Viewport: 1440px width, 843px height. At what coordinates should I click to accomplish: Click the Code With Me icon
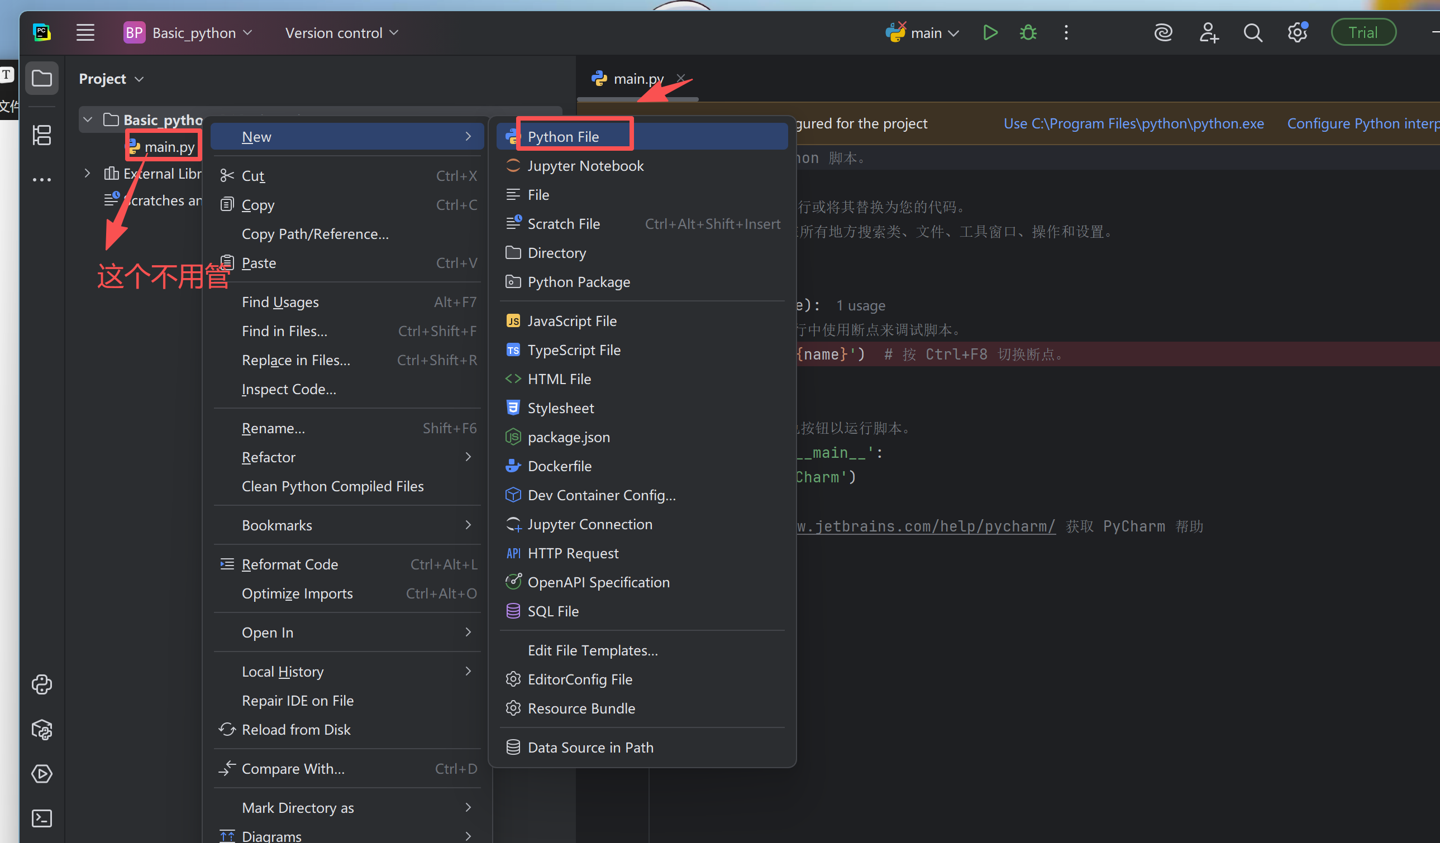coord(1209,32)
